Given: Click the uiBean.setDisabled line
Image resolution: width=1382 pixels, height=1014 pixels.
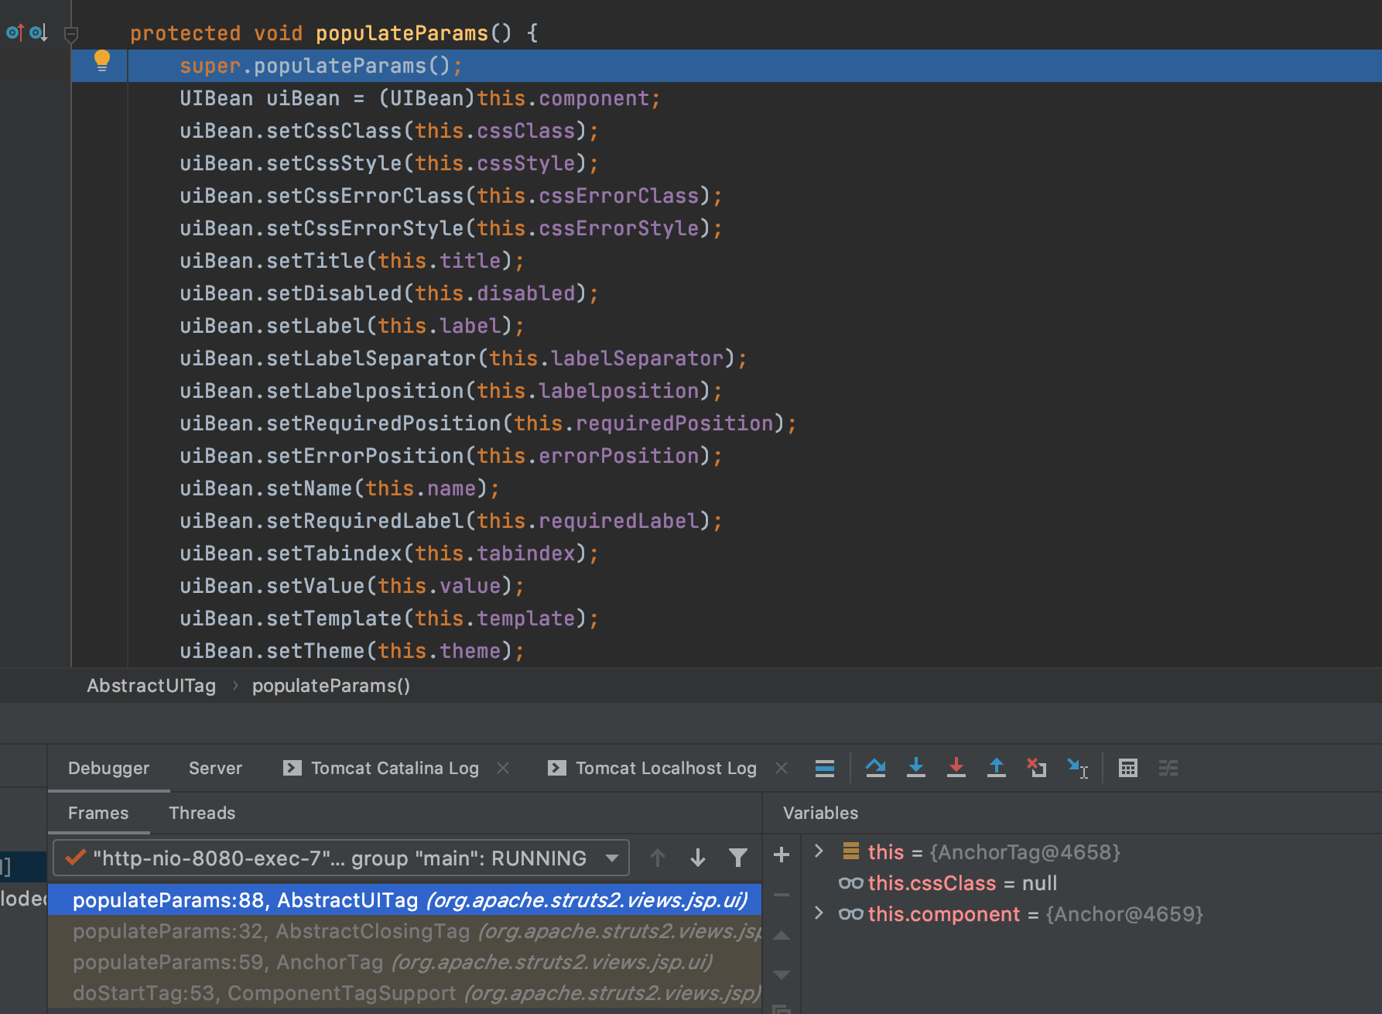Looking at the screenshot, I should [389, 293].
